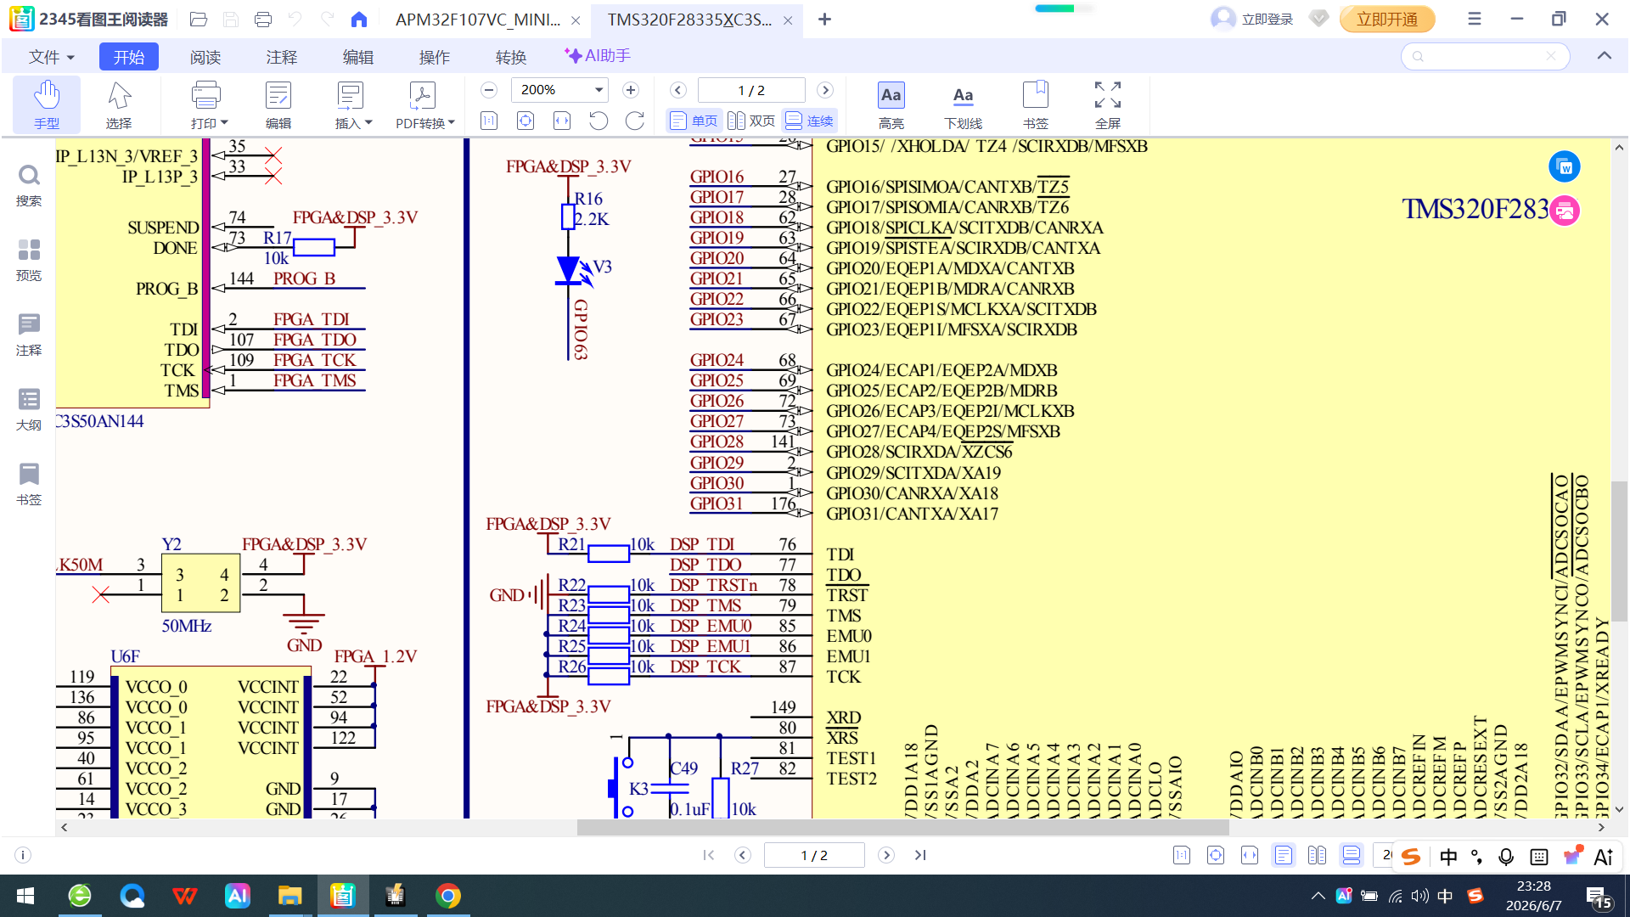The image size is (1630, 917).
Task: Apply the highlight (高亮) tool
Action: [891, 104]
